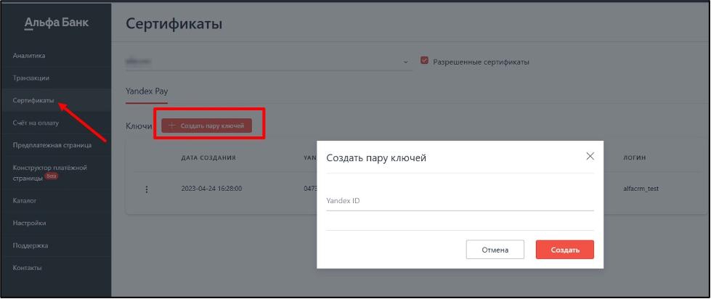Click the ДАТА СОЗДАНИЯ column header

pos(208,157)
